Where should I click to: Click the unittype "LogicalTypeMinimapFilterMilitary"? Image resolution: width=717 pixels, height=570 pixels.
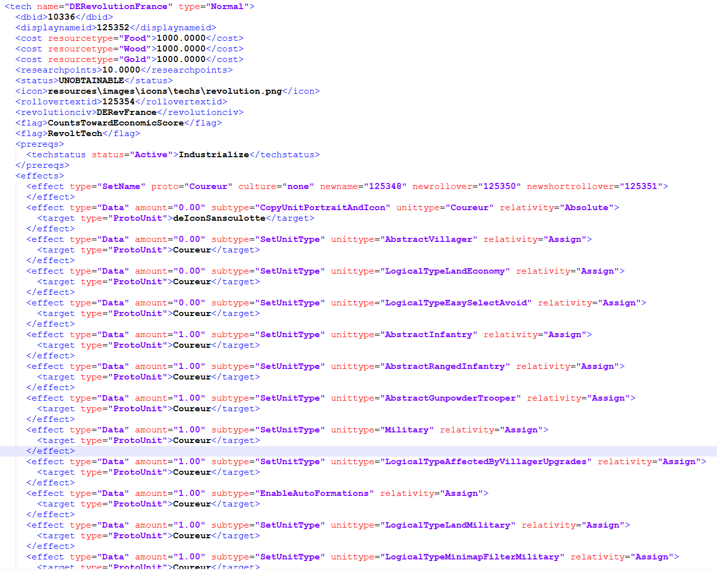[x=472, y=557]
